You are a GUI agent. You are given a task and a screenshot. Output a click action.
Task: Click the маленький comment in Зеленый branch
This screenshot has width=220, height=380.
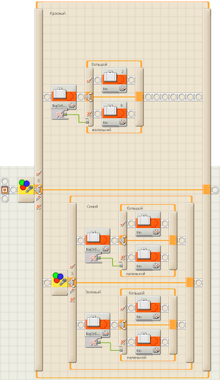(137, 357)
